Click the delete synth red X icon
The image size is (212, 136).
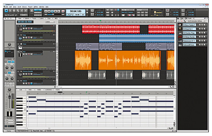(x=182, y=21)
